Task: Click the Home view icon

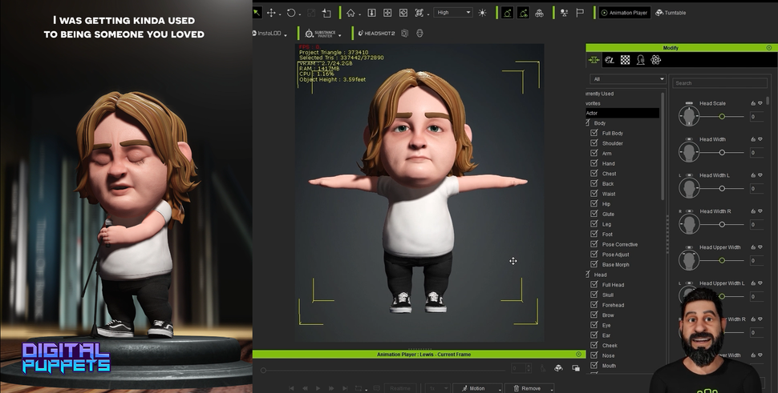Action: 351,13
